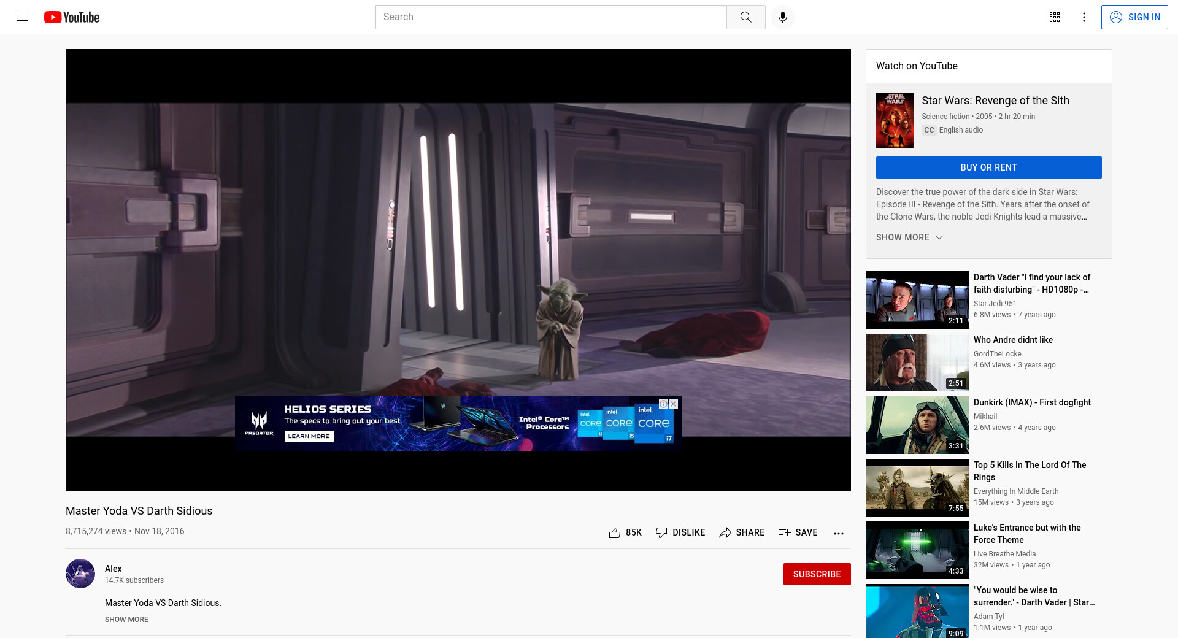Click GordTheLocke channel name

point(997,354)
